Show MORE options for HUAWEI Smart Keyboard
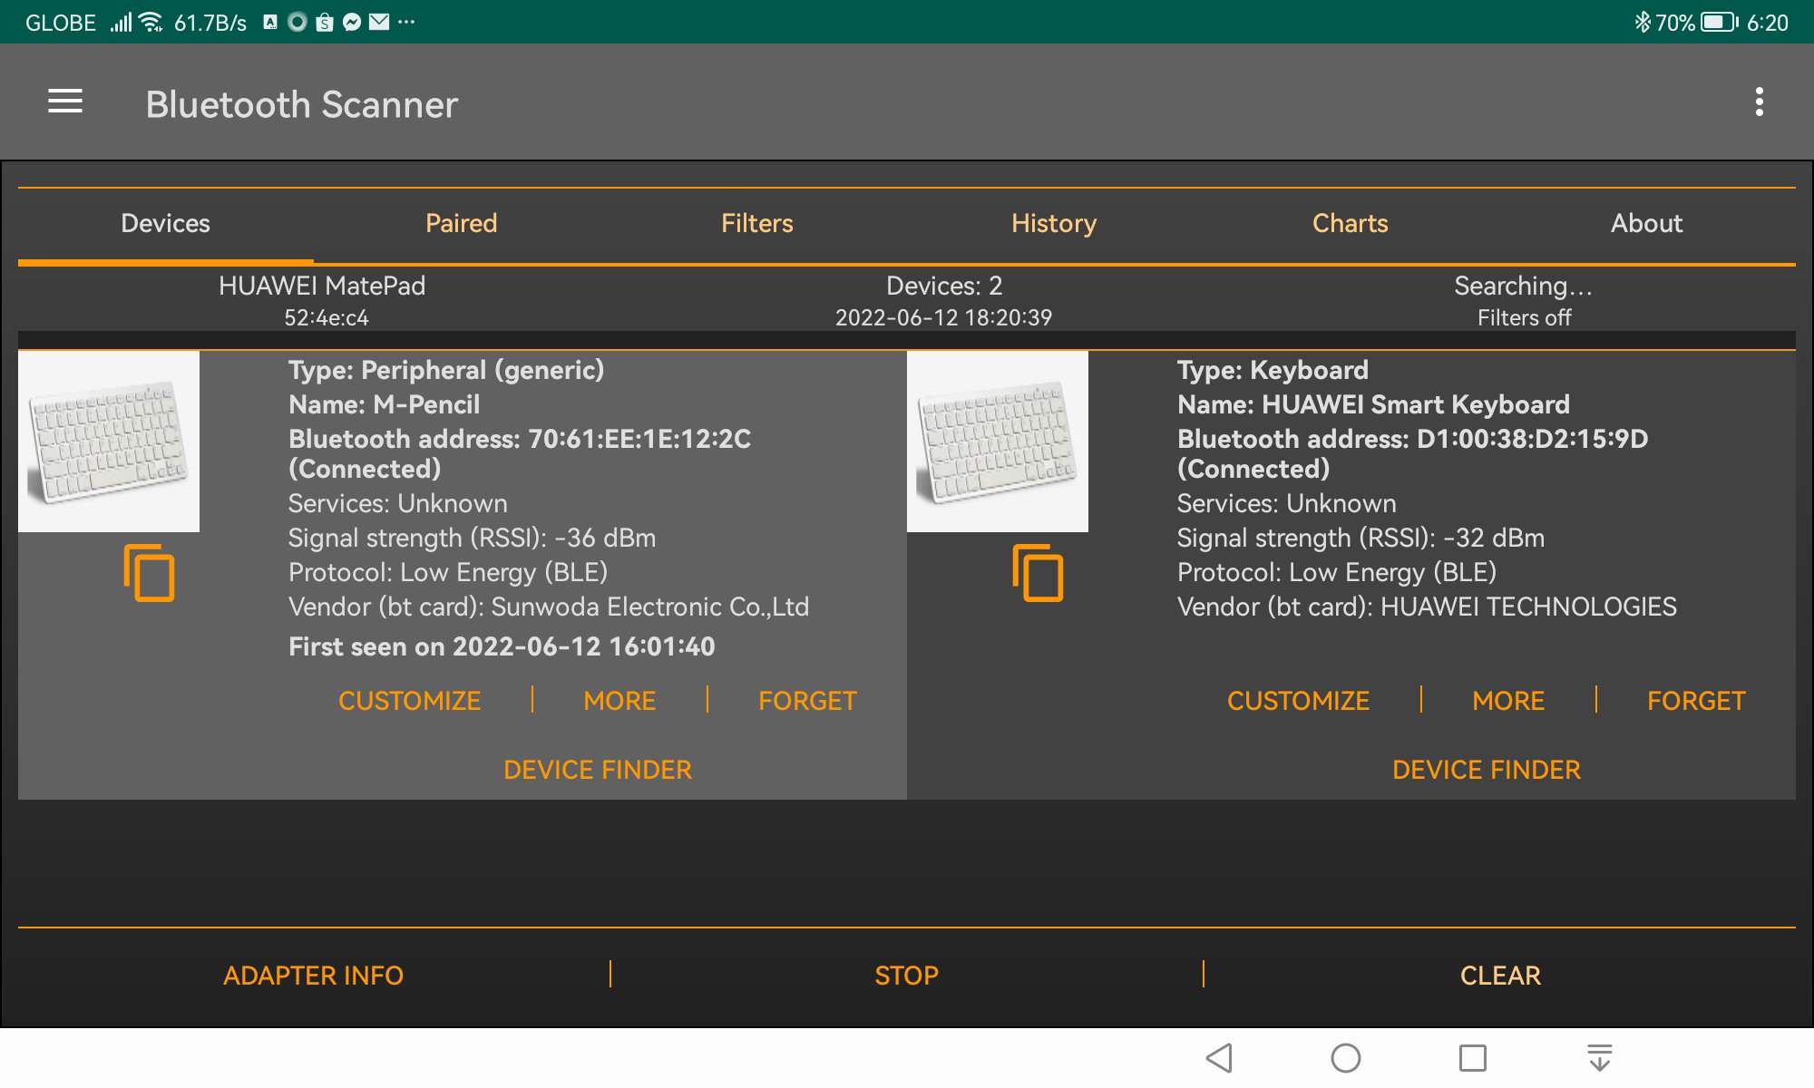The image size is (1814, 1088). [1508, 701]
